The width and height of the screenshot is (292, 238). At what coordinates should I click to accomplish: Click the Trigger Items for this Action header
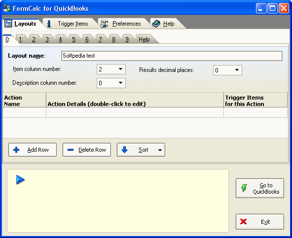(x=255, y=101)
